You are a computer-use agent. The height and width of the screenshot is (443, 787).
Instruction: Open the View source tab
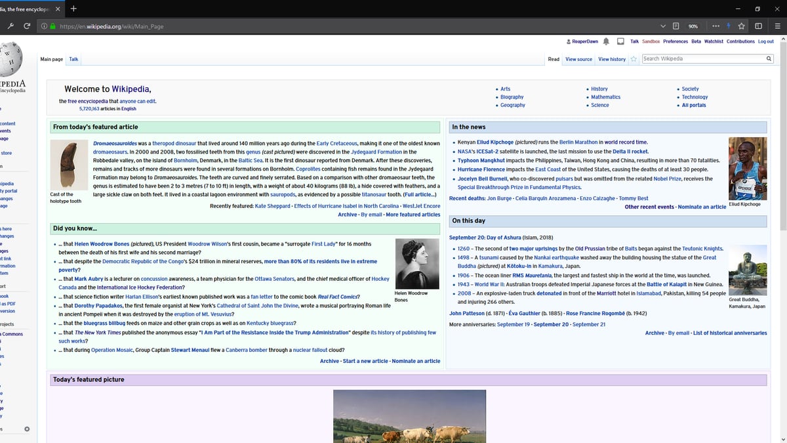click(x=578, y=59)
